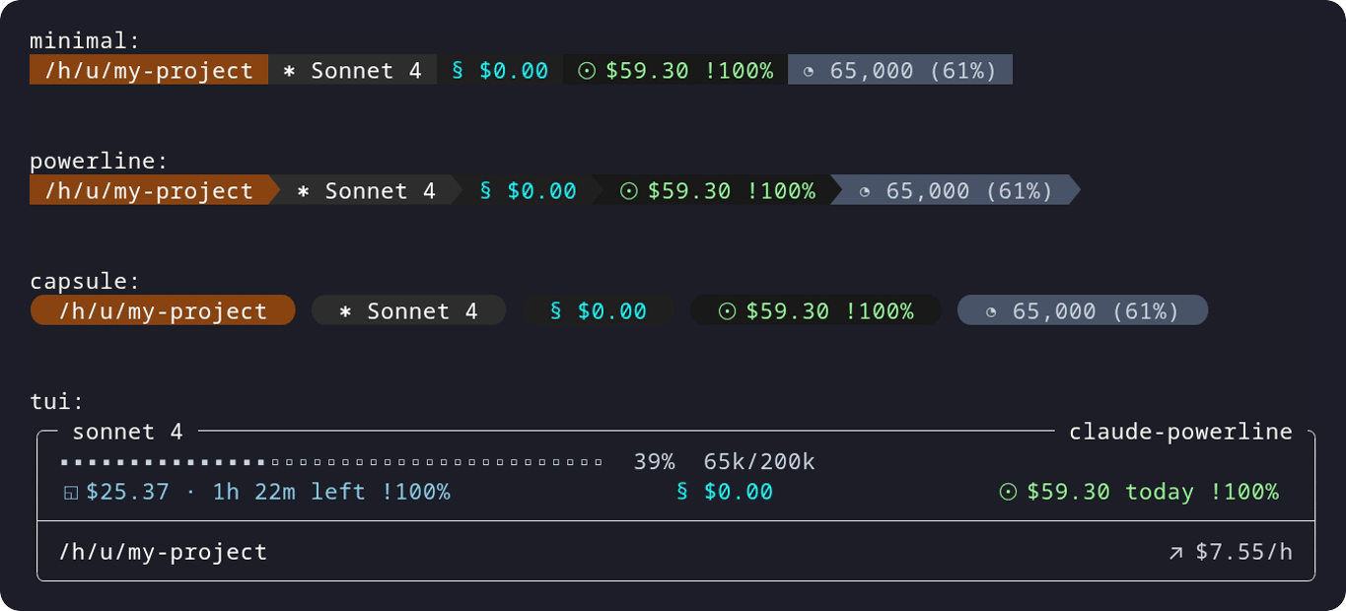Select "$25.37 · 1h 22m left !100%" text
Screen dimensions: 1346x611
tap(268, 492)
